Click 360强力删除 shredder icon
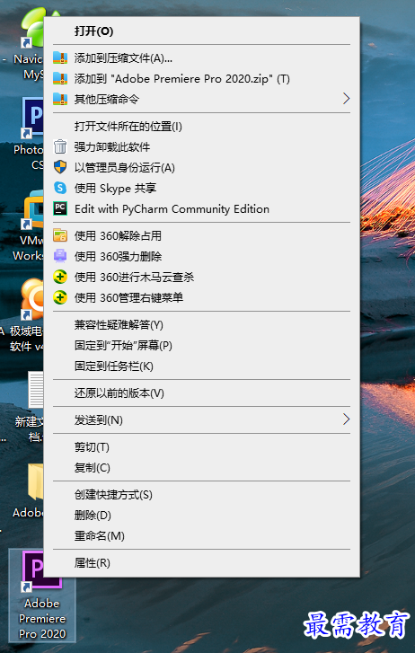The height and width of the screenshot is (653, 415). coord(60,256)
